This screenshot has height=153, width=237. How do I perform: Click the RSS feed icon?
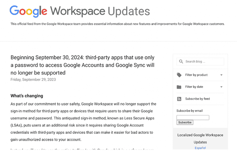tap(179, 99)
